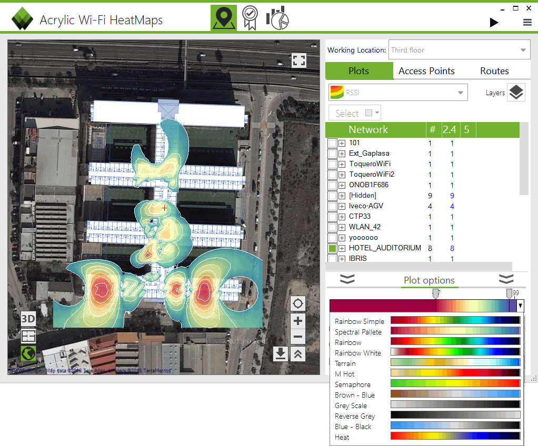Screen dimensions: 538x446
Task: Center map on current location
Action: pos(298,303)
